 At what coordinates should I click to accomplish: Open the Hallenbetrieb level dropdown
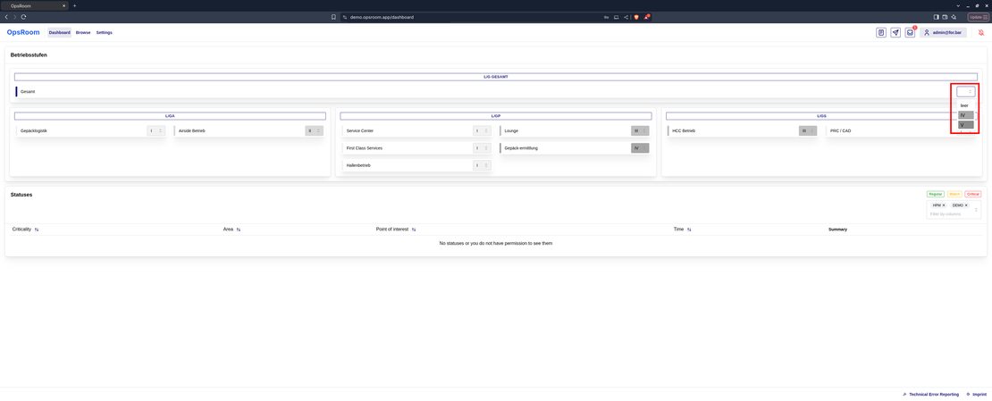(482, 165)
